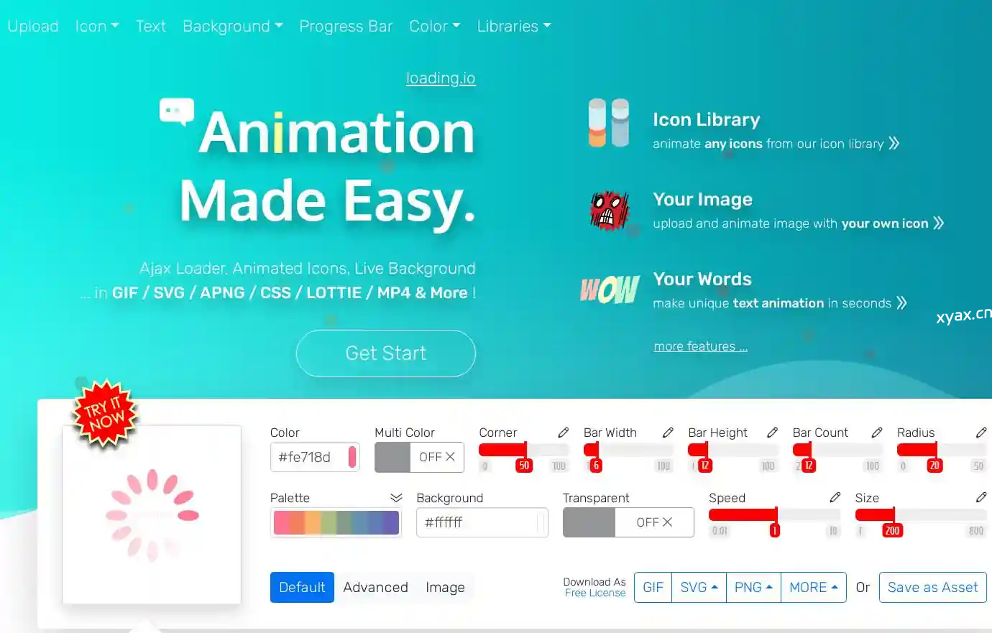Screen dimensions: 992x633
Task: Open the Progress Bar menu item
Action: tap(346, 27)
